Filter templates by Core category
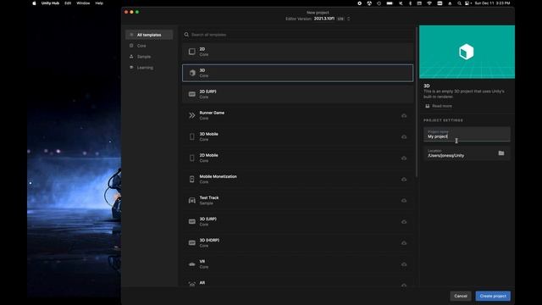Image resolution: width=542 pixels, height=305 pixels. pos(149,46)
